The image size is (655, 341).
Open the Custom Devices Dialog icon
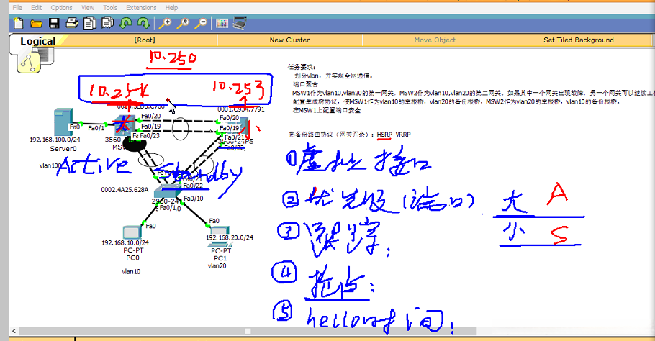coord(240,23)
